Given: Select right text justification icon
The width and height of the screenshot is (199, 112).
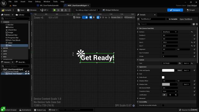Looking at the screenshot, I should point(176,95).
